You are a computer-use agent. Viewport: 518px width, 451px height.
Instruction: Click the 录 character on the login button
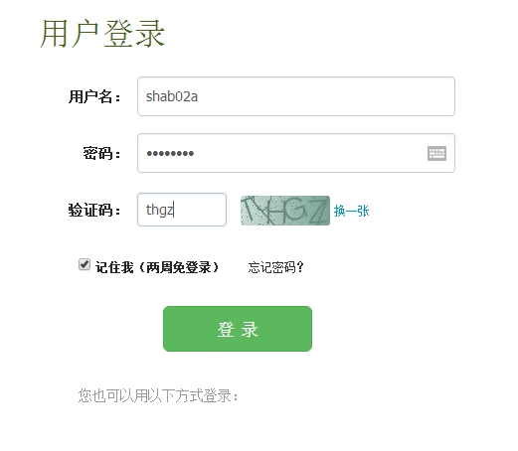(250, 330)
